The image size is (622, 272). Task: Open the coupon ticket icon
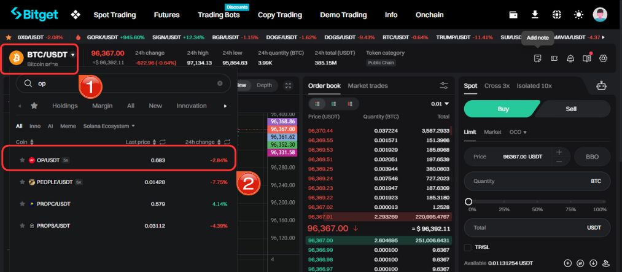pyautogui.click(x=554, y=58)
